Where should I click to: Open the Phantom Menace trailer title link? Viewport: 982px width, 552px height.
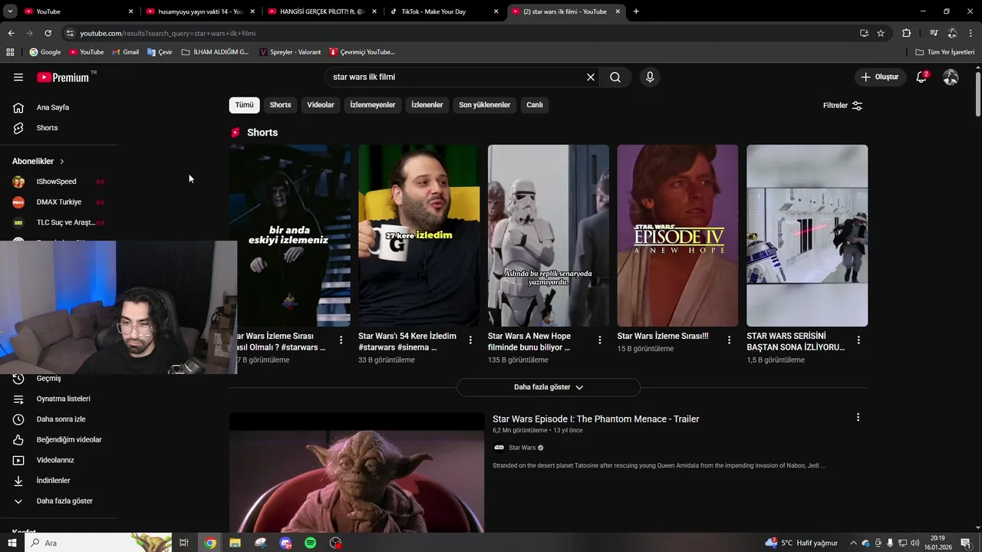(x=596, y=419)
